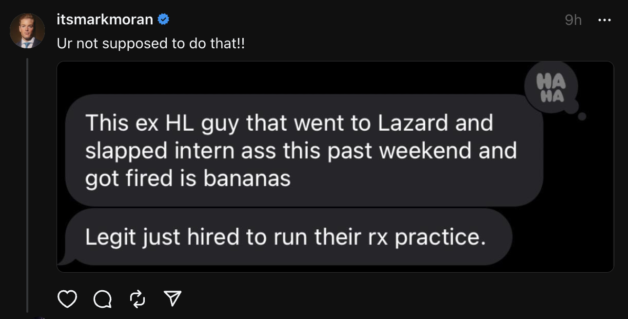Open itsmarkmoran's profile picture
Viewport: 628px width, 319px height.
[x=27, y=30]
